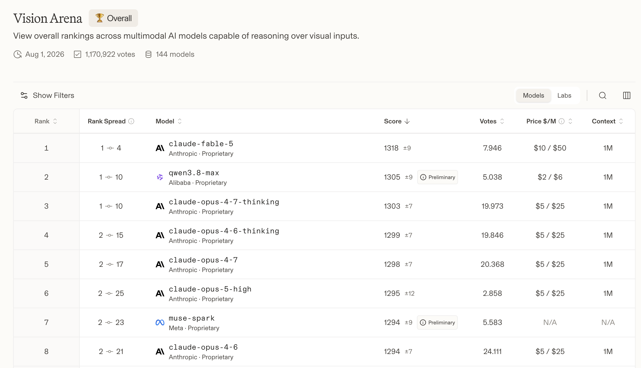
Task: Click the Anthropic logo beside claude-opus-4-6
Action: pos(160,352)
